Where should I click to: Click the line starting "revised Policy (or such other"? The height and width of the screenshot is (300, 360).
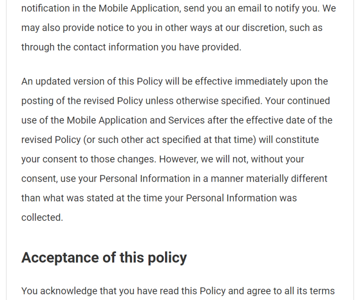pyautogui.click(x=170, y=139)
